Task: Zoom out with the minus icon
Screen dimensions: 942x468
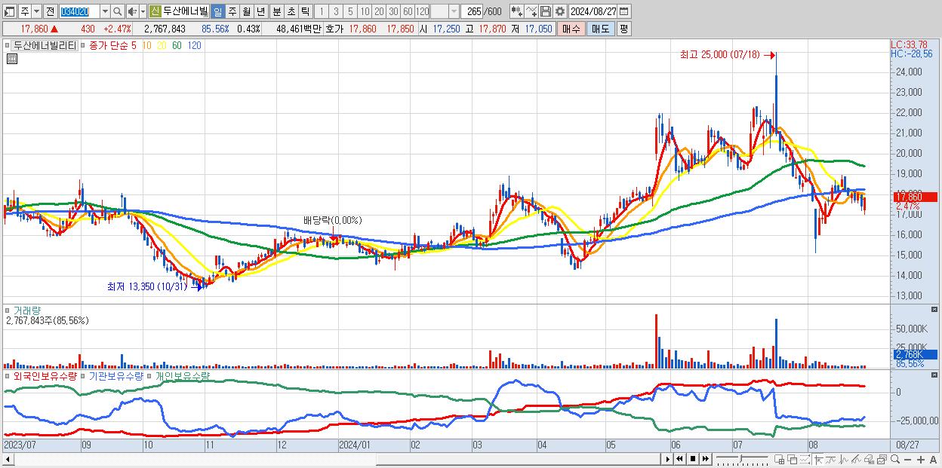Action: pyautogui.click(x=908, y=460)
